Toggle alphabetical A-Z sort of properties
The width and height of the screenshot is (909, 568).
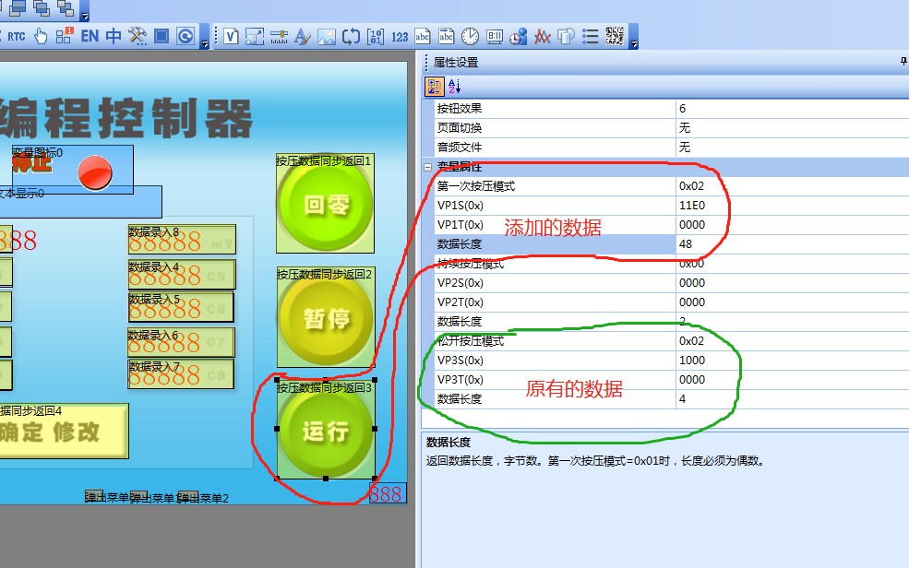[454, 87]
